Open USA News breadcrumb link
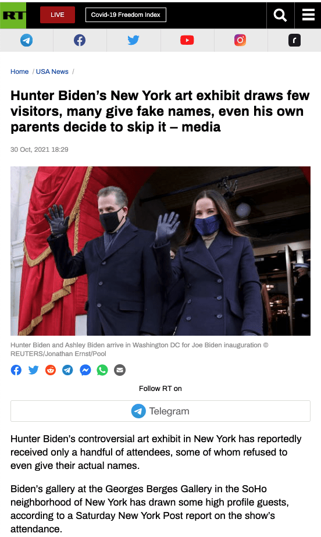 coord(52,72)
